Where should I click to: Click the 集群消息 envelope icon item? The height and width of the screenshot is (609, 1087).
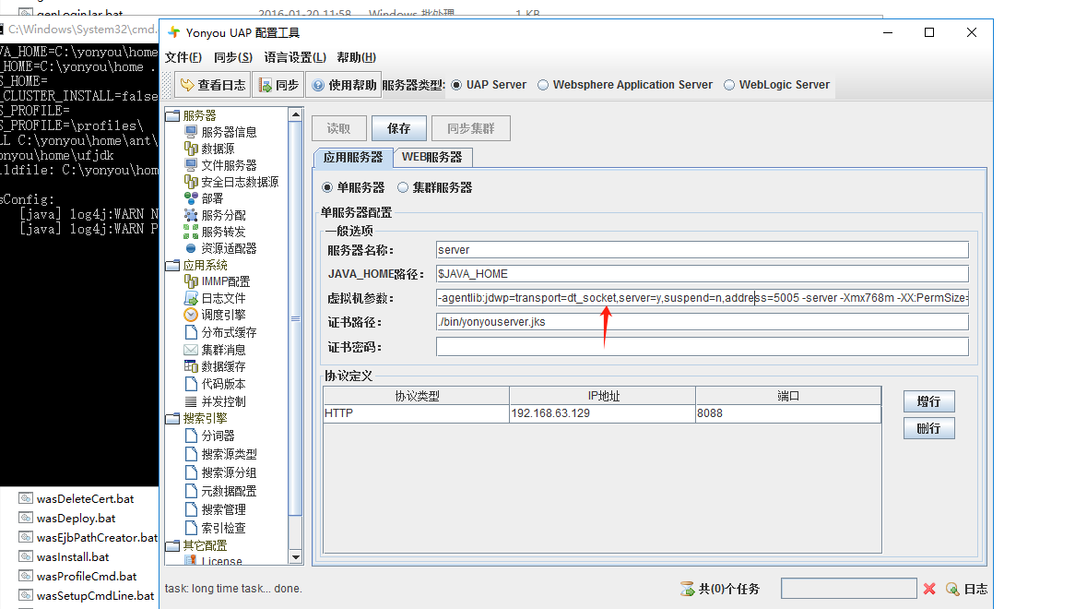191,350
